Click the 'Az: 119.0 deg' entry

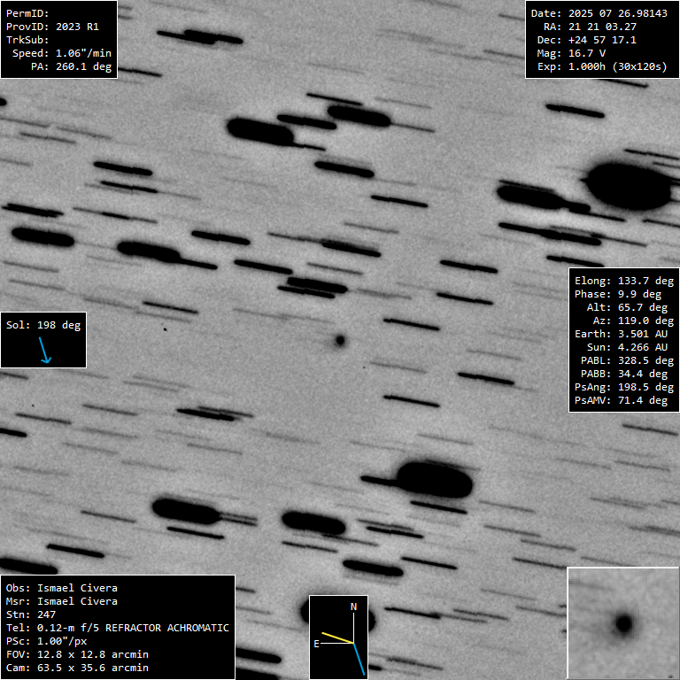click(x=633, y=321)
